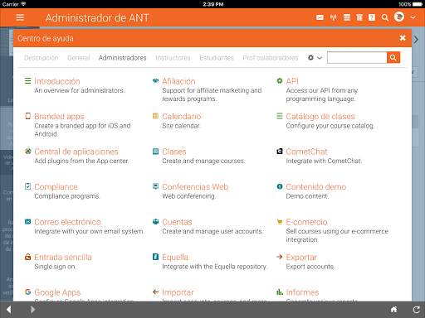
Task: Open the header search magnifier
Action: [x=385, y=17]
